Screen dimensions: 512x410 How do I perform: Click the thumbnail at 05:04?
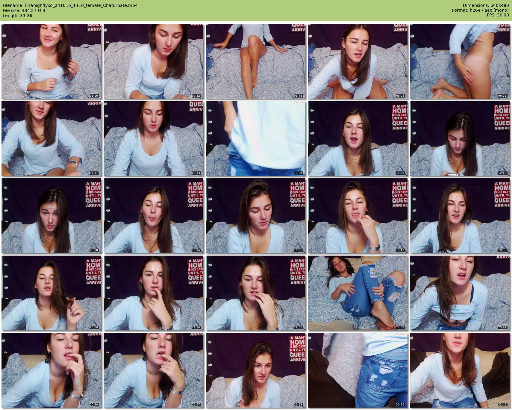tap(358, 61)
